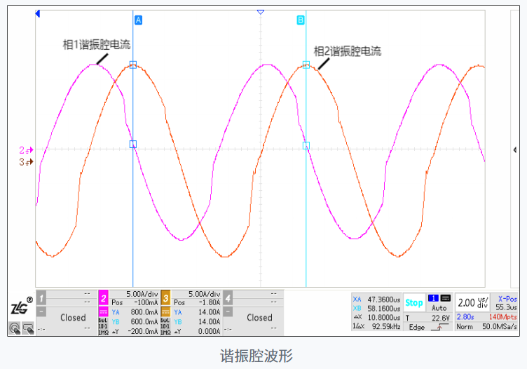The width and height of the screenshot is (527, 369).
Task: Click Auto trigger mode label
Action: click(x=439, y=308)
